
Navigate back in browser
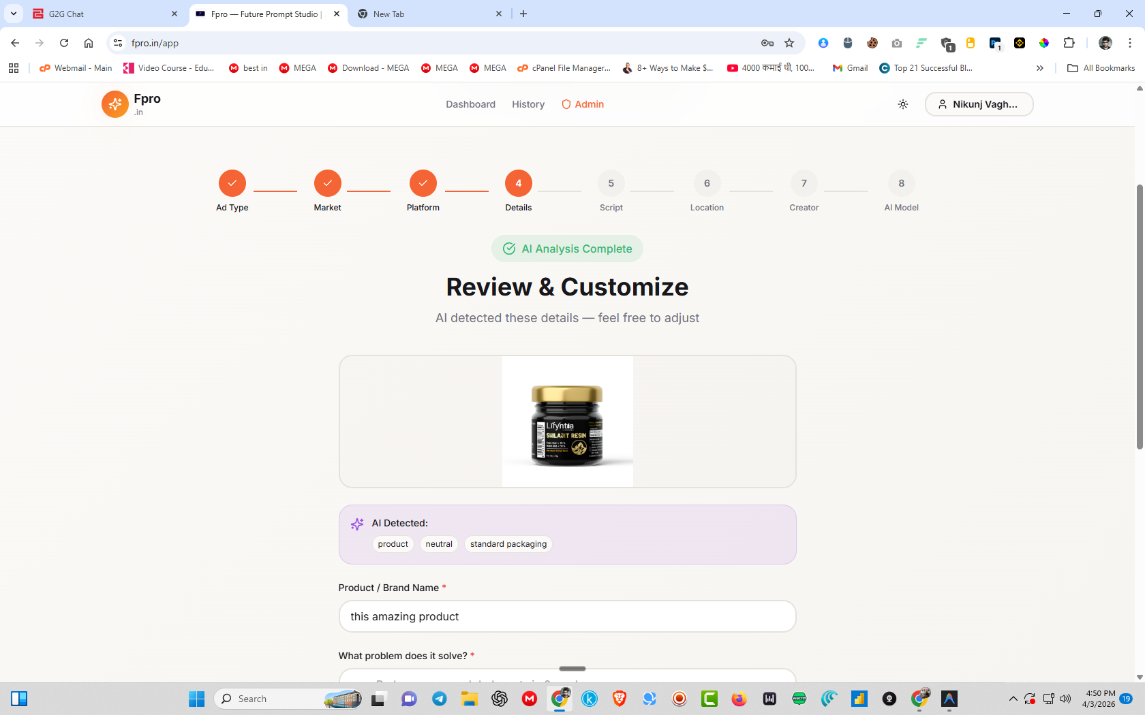15,43
